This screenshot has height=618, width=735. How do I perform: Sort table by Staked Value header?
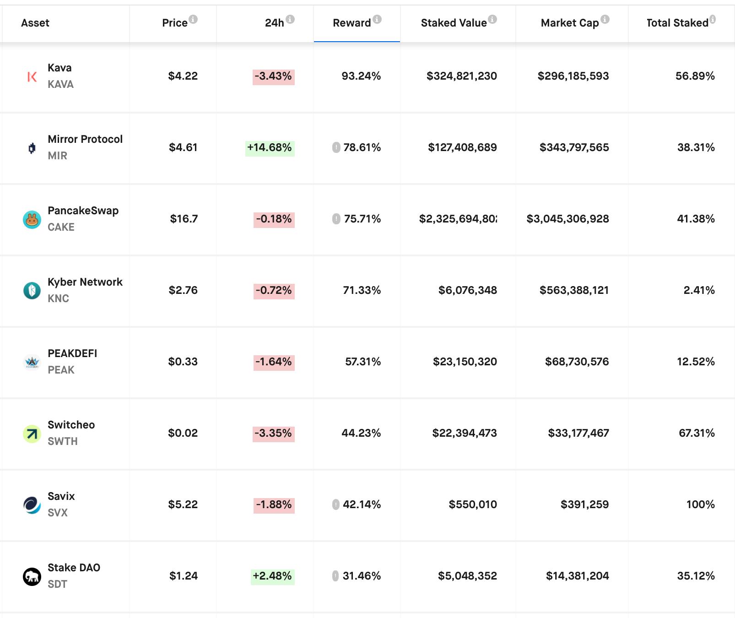pos(454,23)
